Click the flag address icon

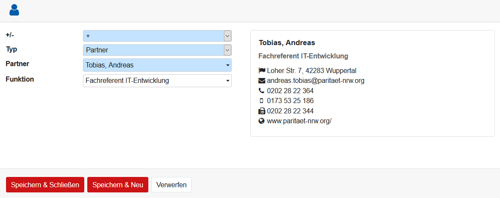[262, 70]
